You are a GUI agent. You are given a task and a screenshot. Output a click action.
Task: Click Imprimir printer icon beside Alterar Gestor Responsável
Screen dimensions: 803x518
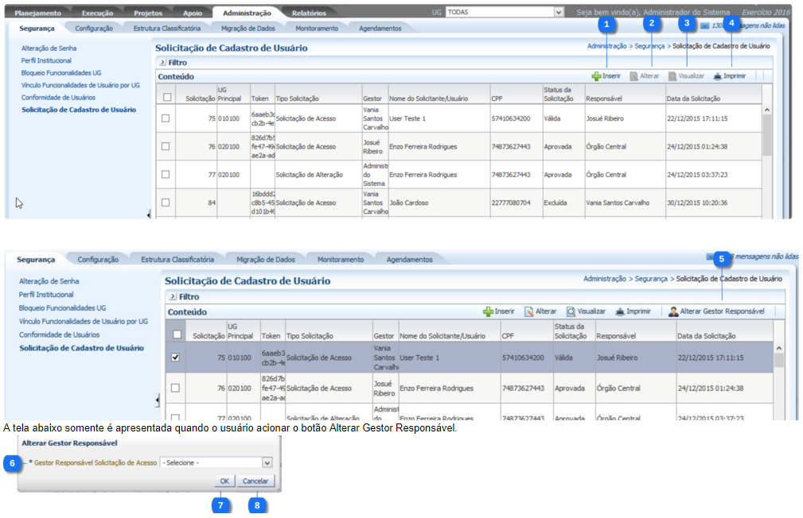(619, 311)
